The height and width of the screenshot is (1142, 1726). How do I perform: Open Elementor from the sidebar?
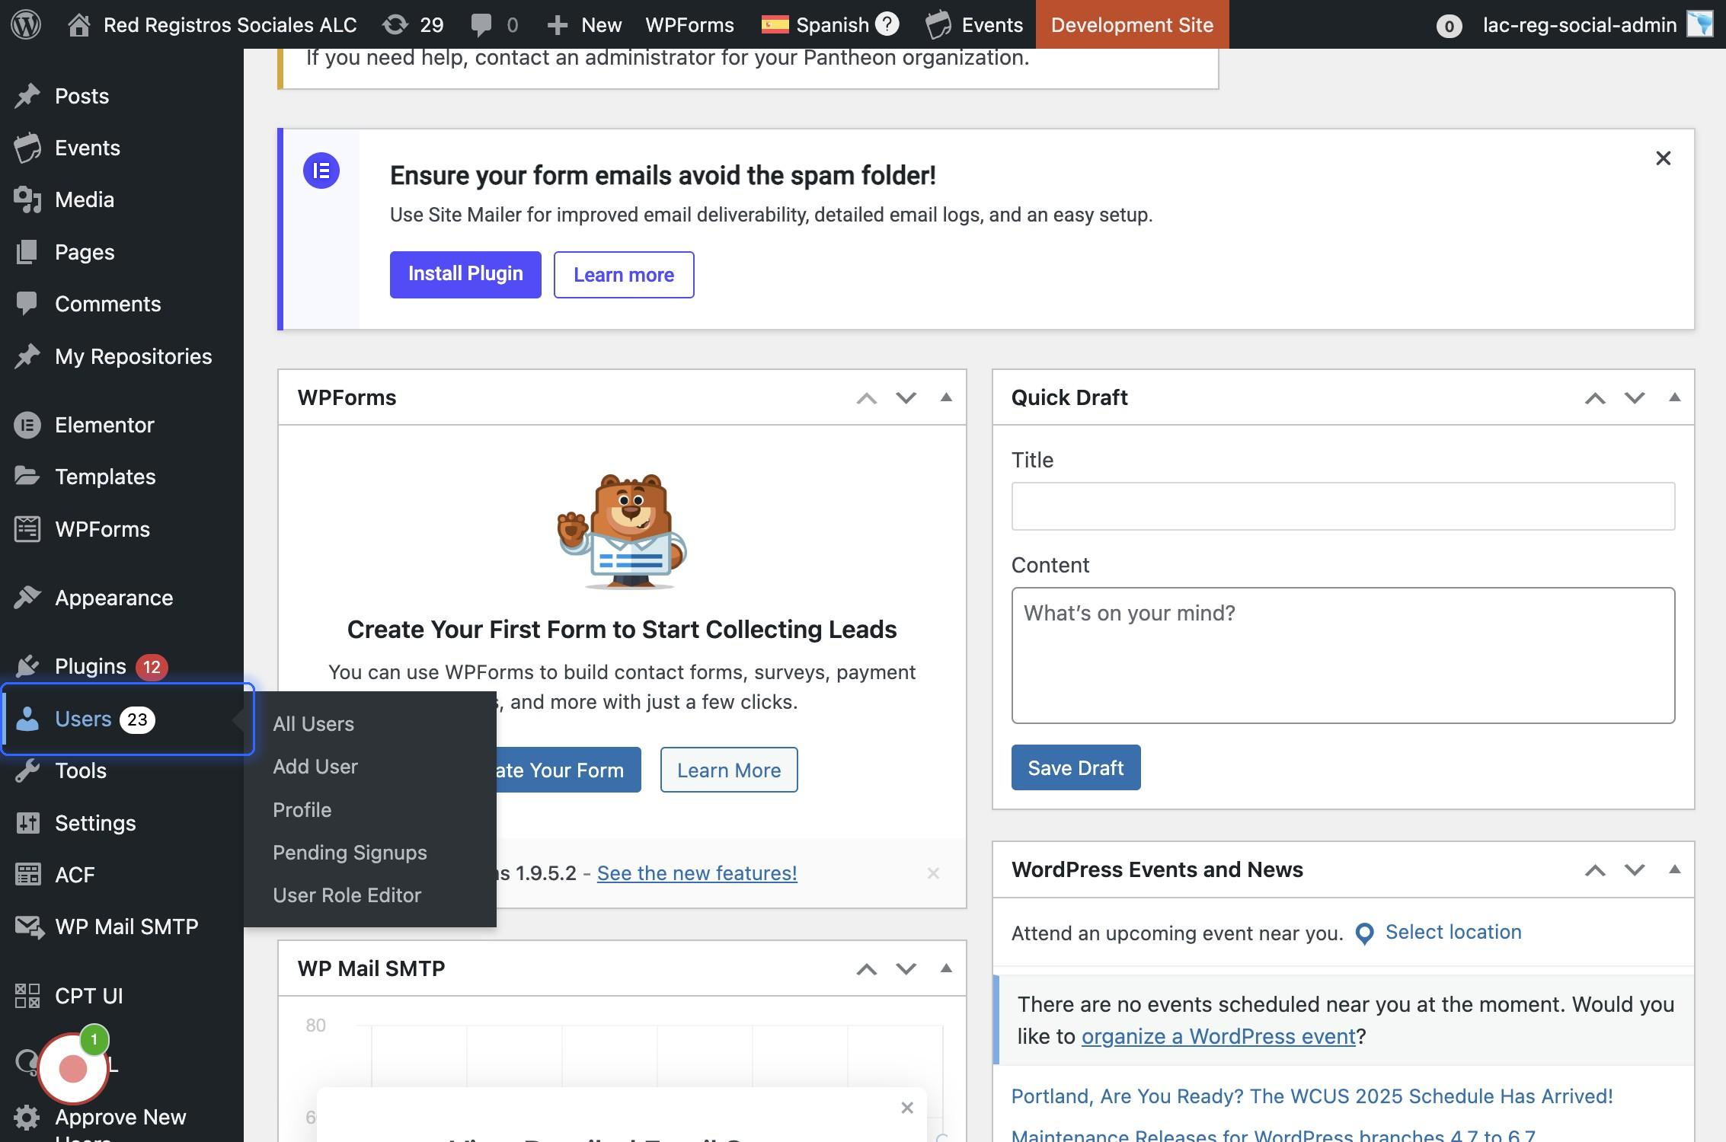pyautogui.click(x=104, y=425)
